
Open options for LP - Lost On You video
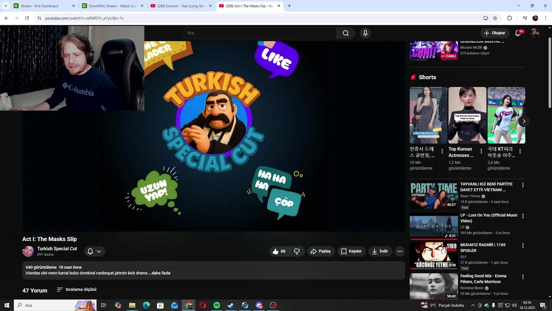tap(523, 216)
